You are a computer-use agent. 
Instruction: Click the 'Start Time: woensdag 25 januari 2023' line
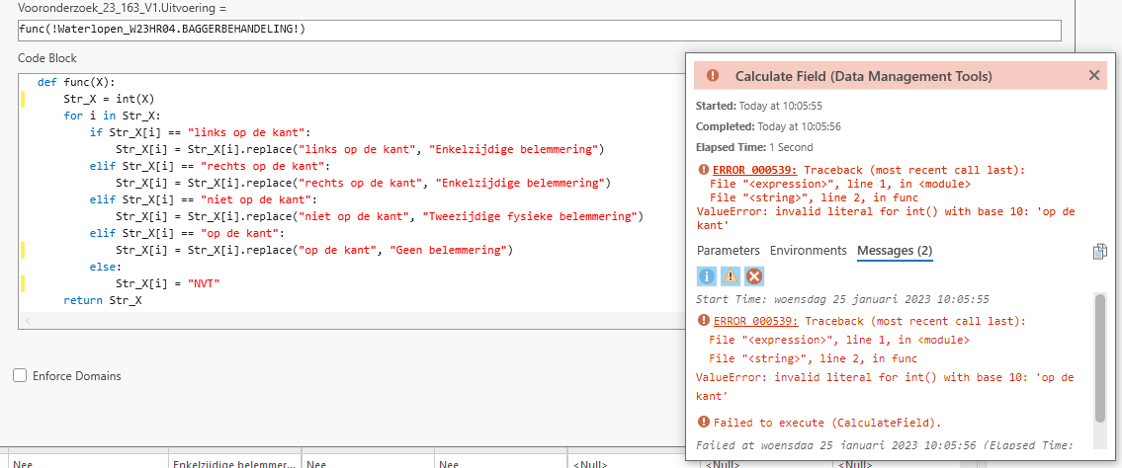pos(842,299)
